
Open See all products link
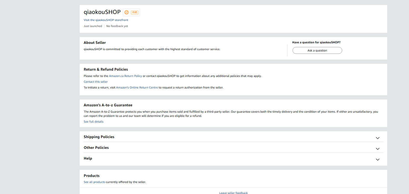tap(94, 182)
